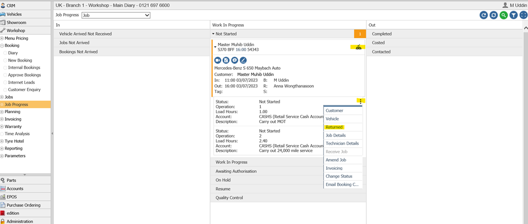The image size is (528, 224).
Task: Click the video camera icon on job card
Action: (217, 60)
